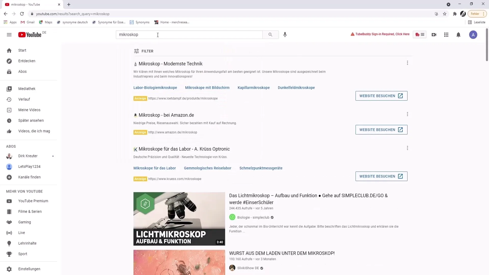489x275 pixels.
Task: Reload the page
Action: coord(22,14)
